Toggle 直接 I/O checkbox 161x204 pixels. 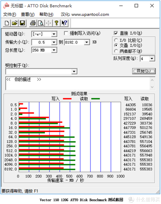(116, 33)
